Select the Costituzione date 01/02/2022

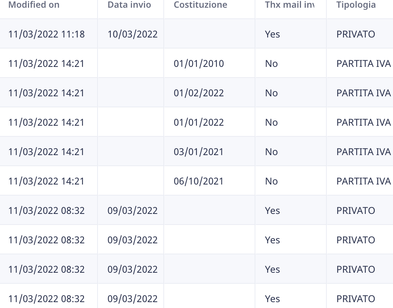pyautogui.click(x=199, y=93)
